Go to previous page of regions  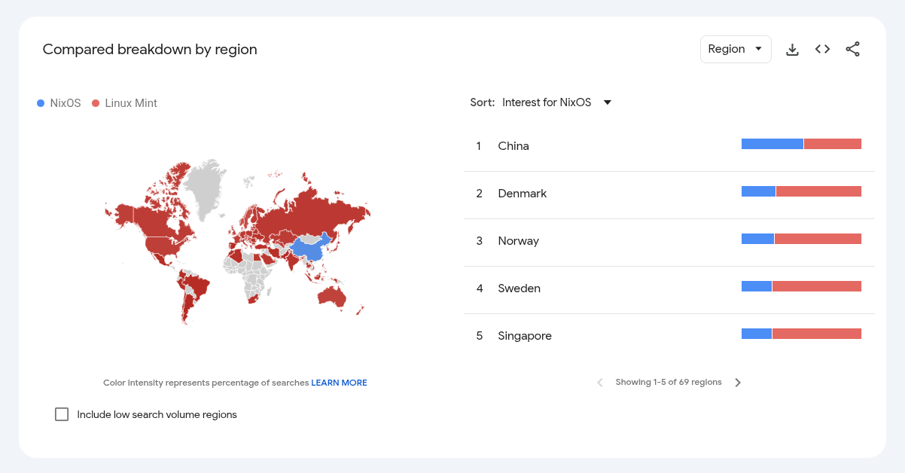click(600, 383)
